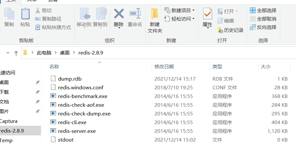Go up one folder level arrow
The image size is (296, 147).
point(16,53)
